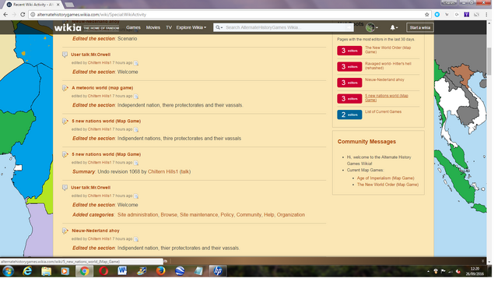Open the notifications bell icon
The height and width of the screenshot is (282, 498).
click(x=394, y=28)
